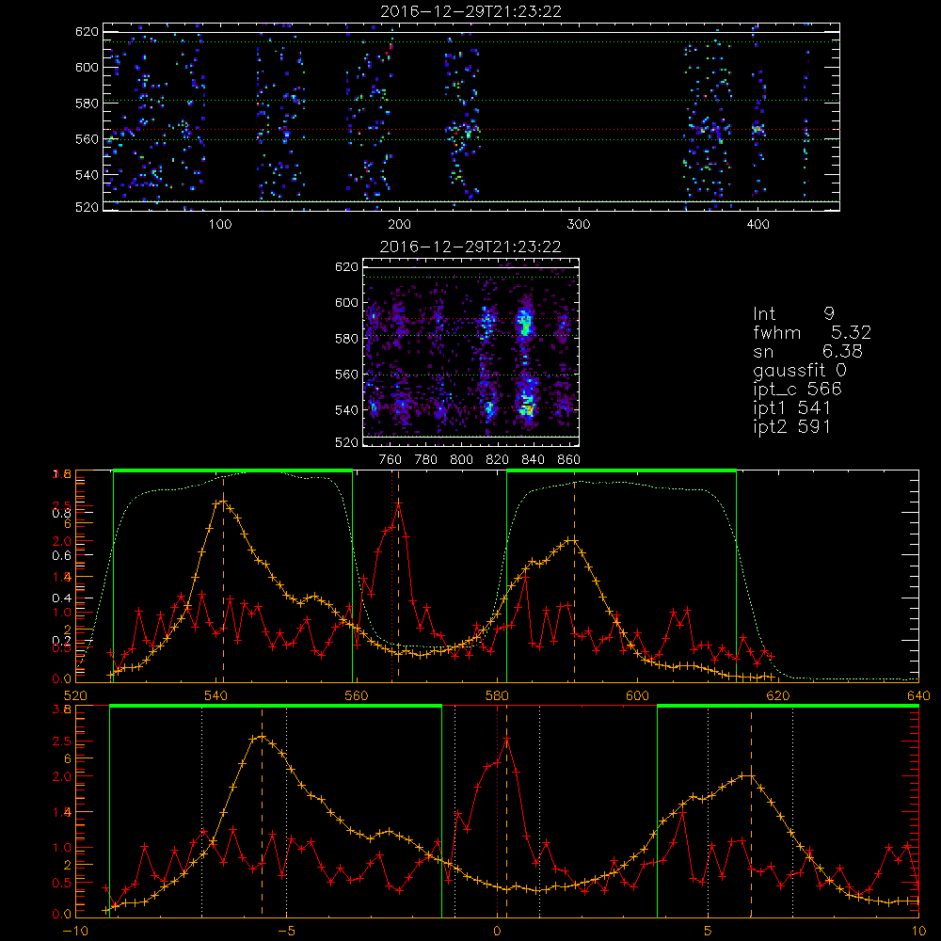Click x-axis label 5 on bottom plot
This screenshot has width=941, height=941.
coord(709,931)
